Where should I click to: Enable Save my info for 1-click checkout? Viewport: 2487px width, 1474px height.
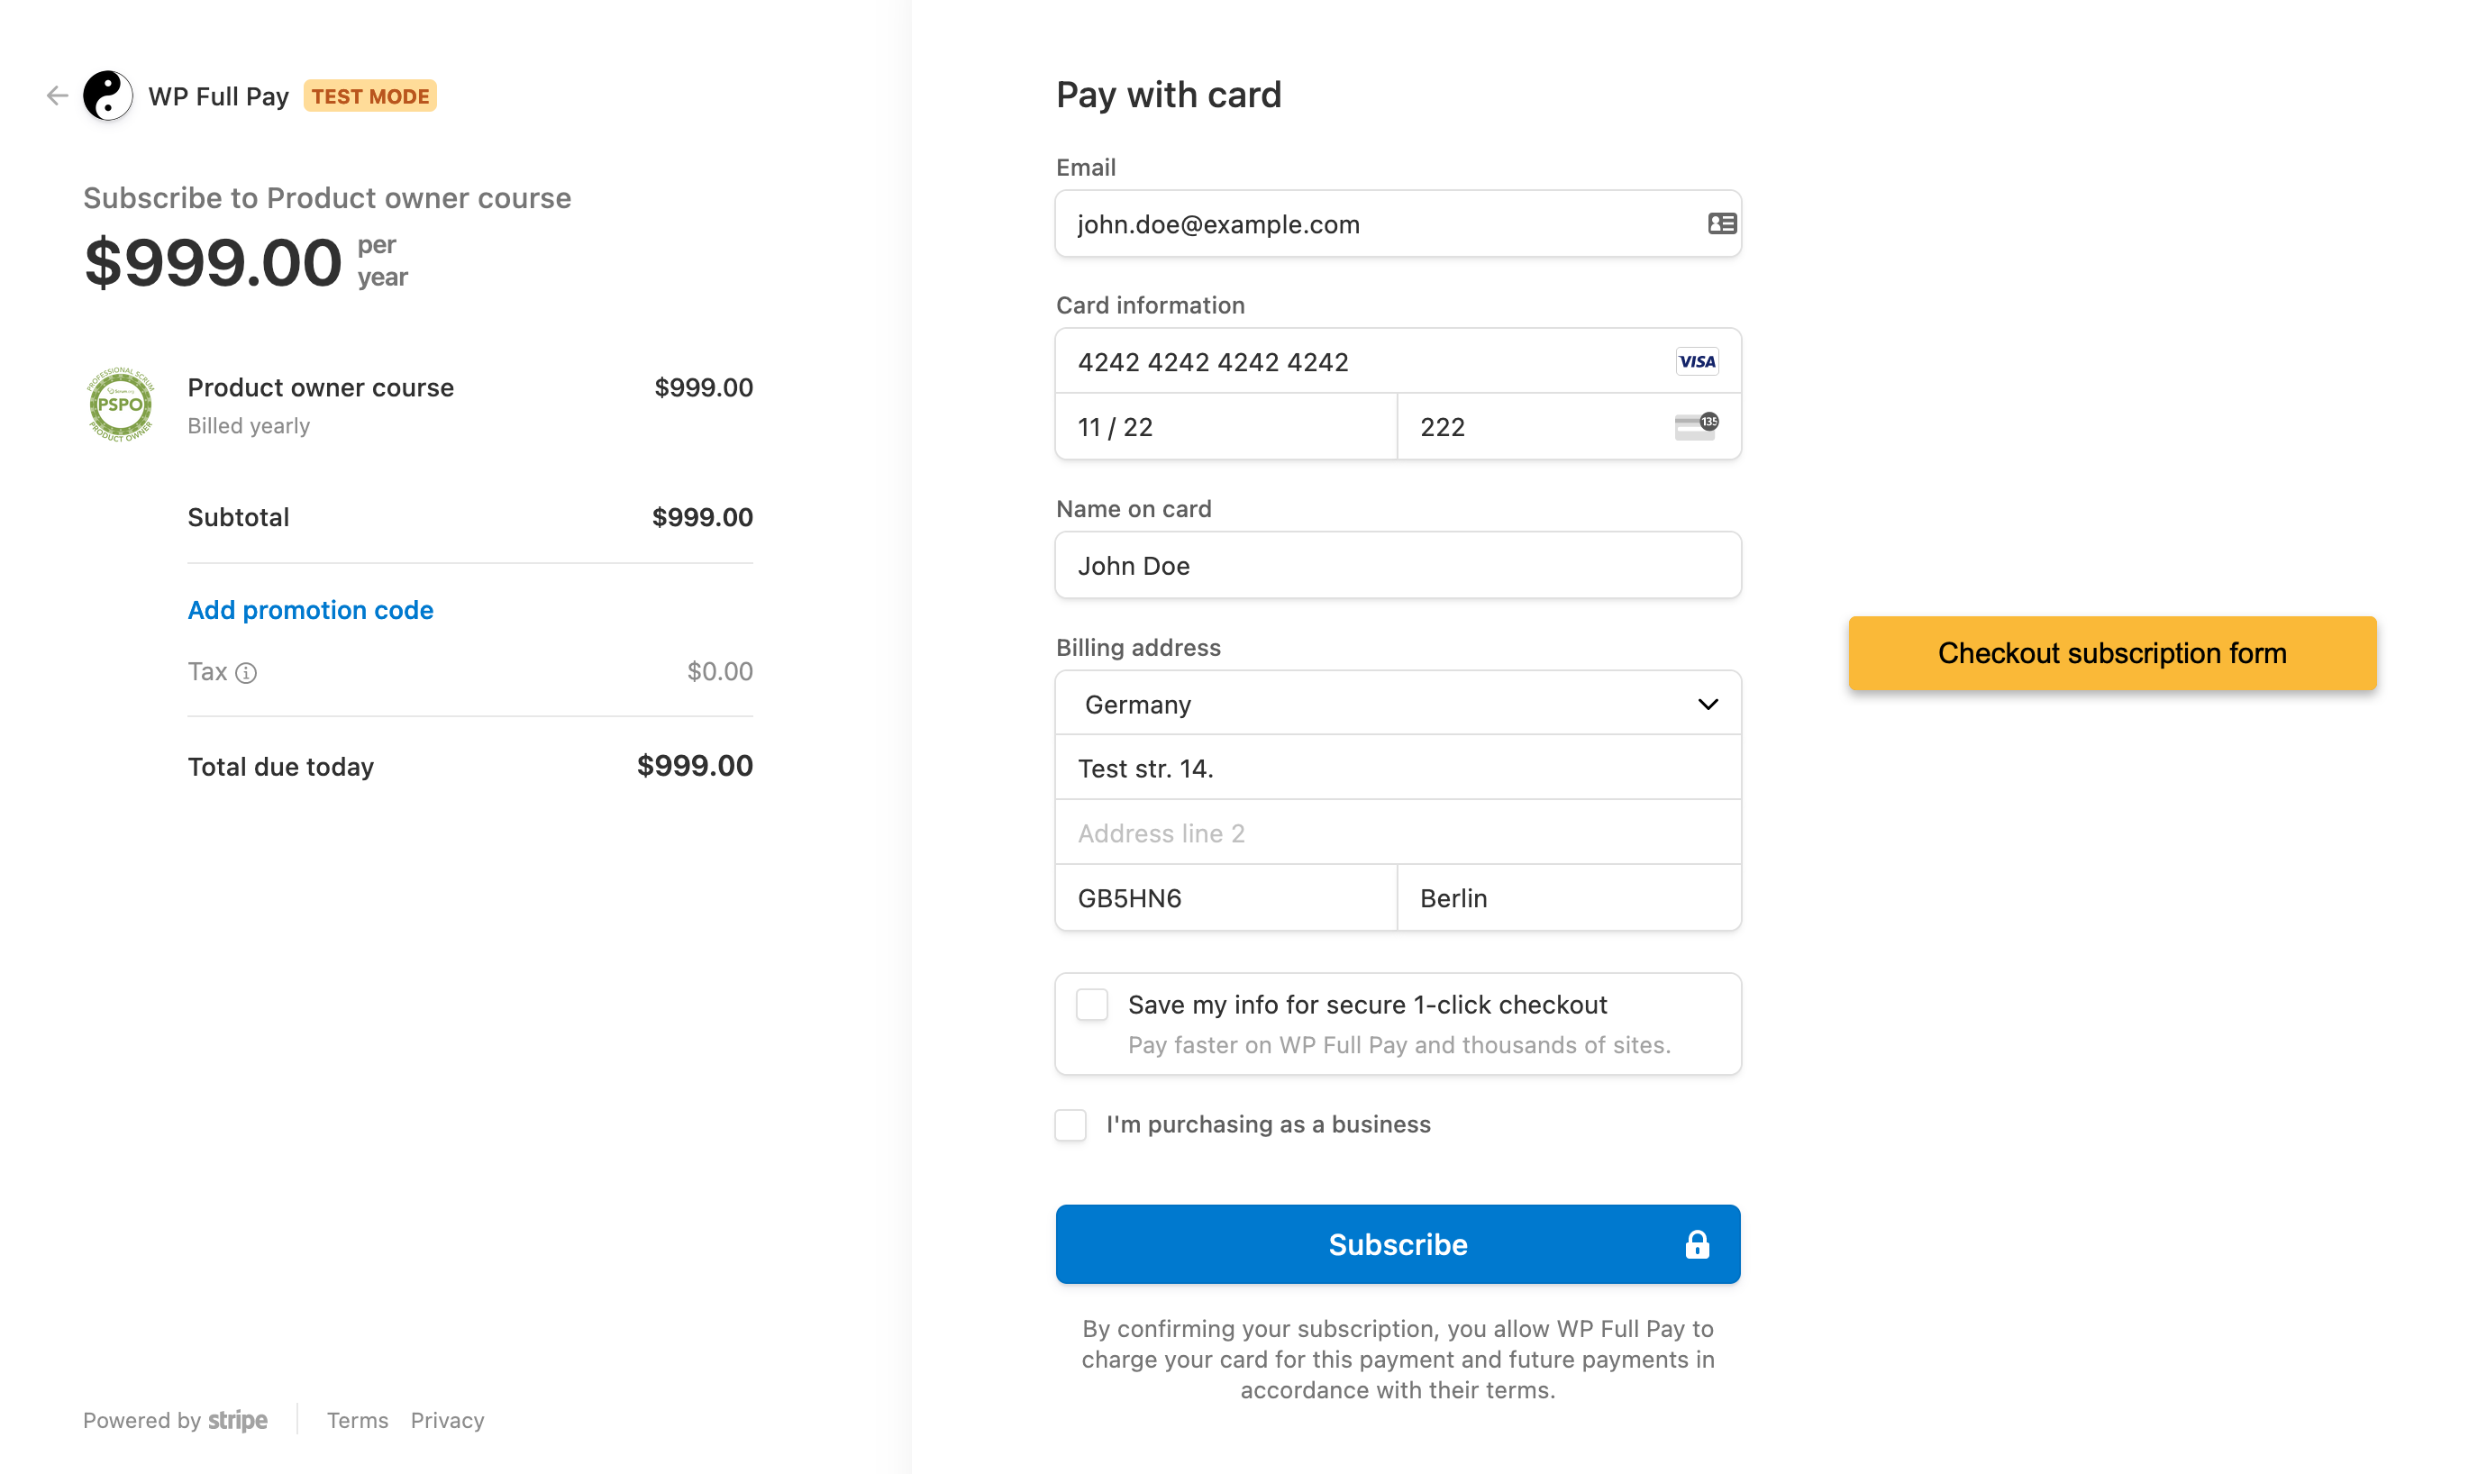pos(1091,1005)
